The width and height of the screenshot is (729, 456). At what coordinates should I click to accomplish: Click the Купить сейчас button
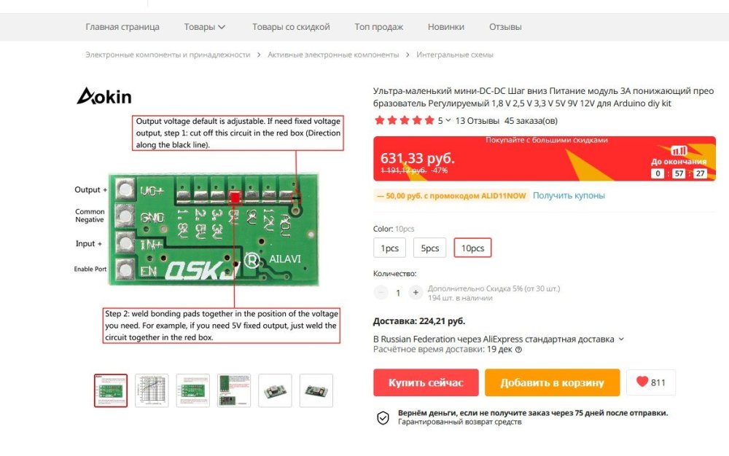[x=426, y=382]
